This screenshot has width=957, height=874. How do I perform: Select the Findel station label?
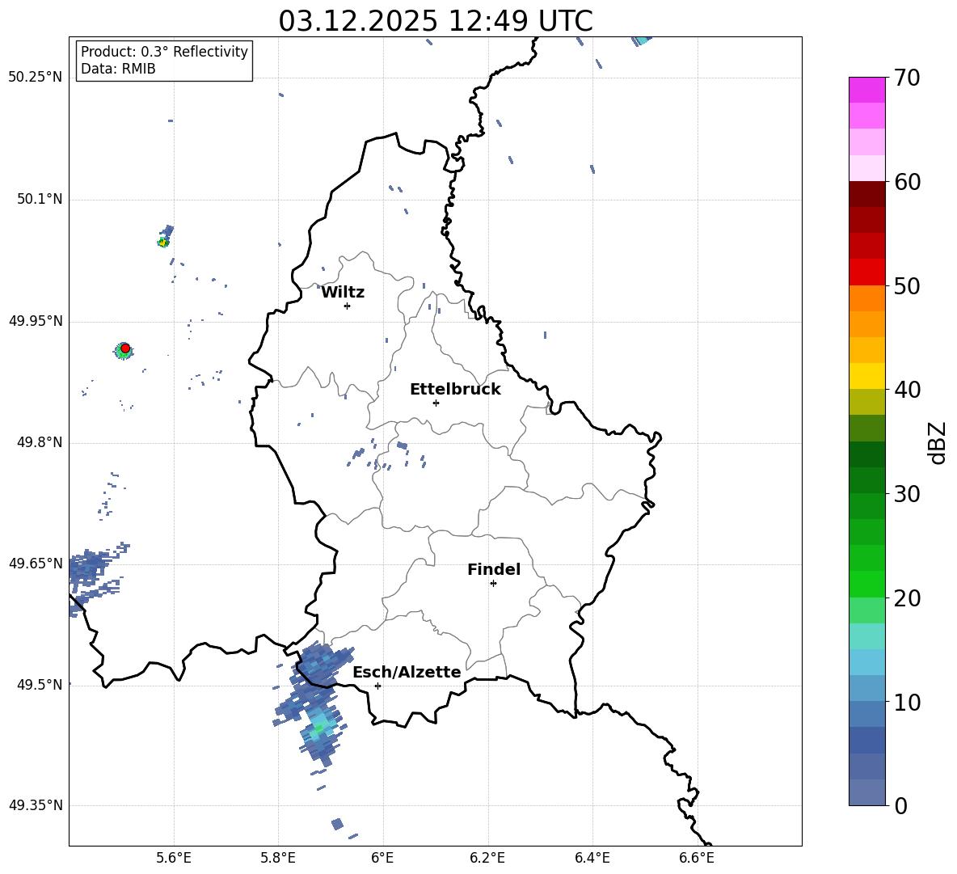[x=494, y=569]
